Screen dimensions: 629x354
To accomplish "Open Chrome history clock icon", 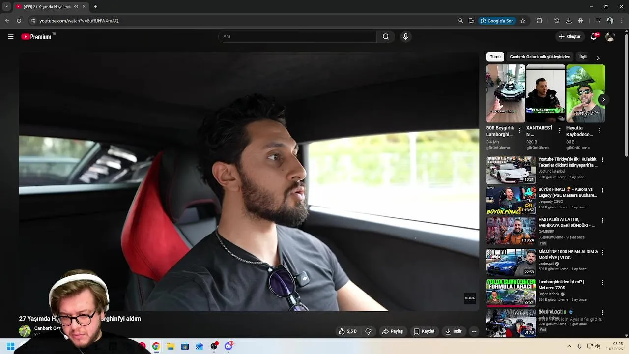I will [556, 21].
